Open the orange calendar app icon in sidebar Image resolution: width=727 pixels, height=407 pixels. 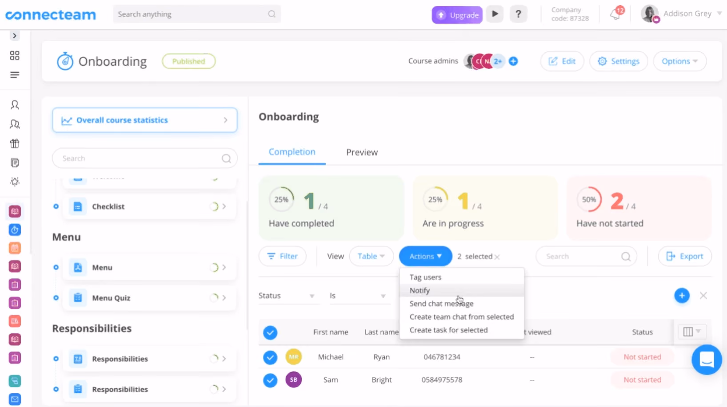click(x=15, y=248)
